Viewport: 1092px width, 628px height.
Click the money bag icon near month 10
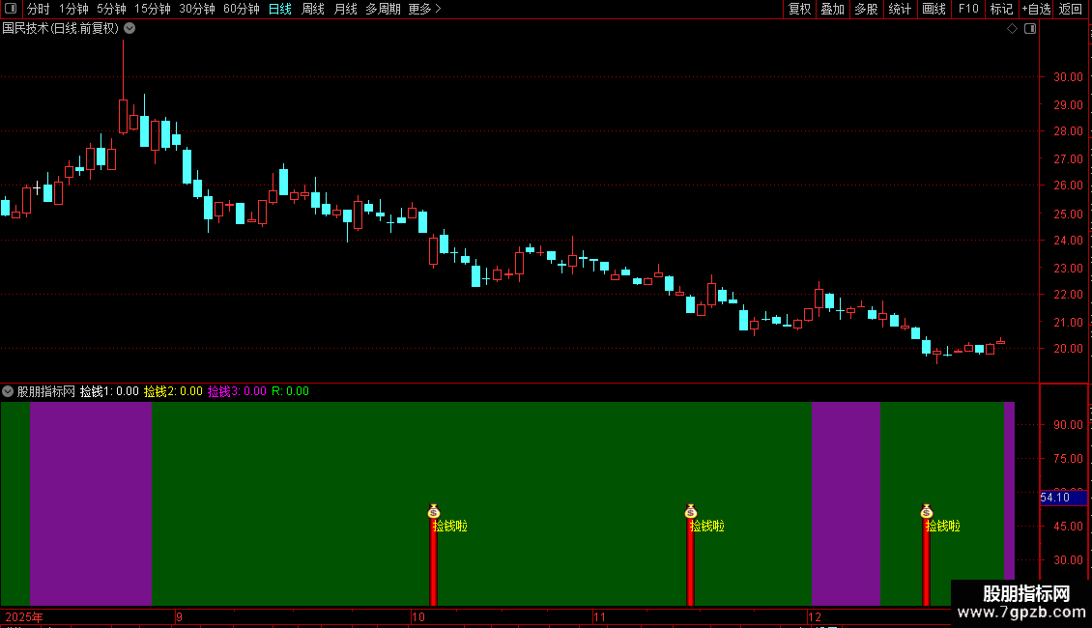434,512
